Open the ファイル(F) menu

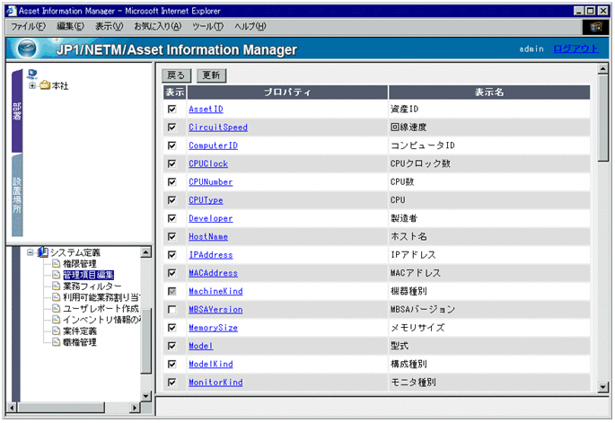click(28, 27)
